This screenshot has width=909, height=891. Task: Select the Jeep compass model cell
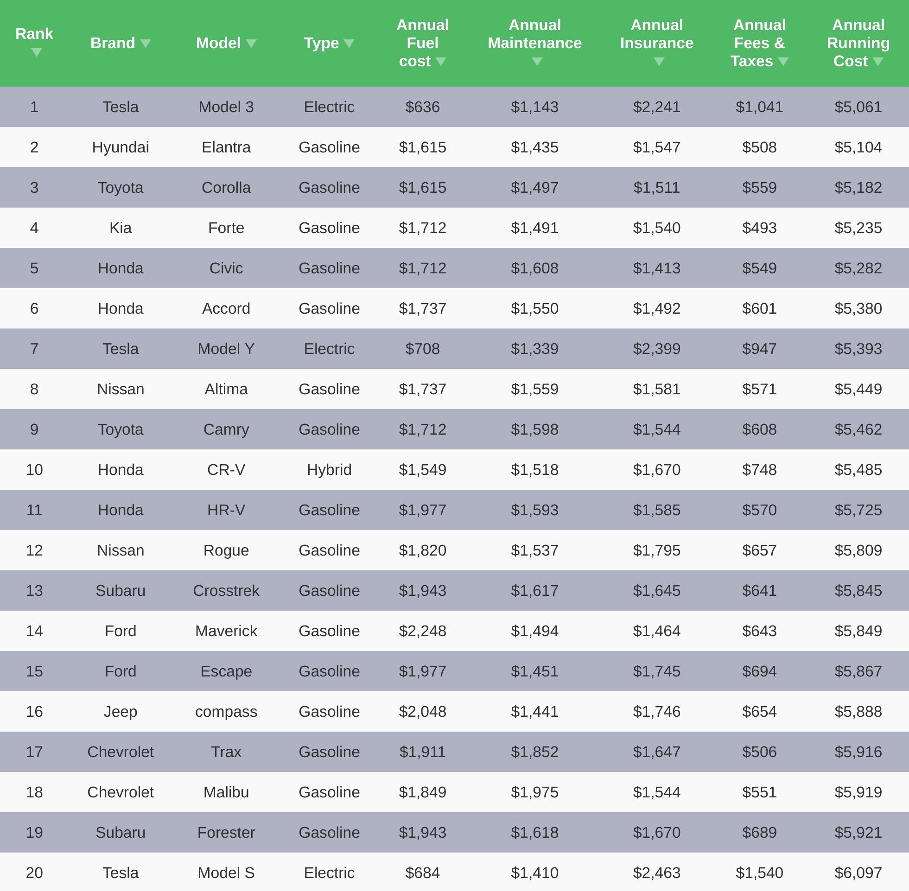coord(226,711)
